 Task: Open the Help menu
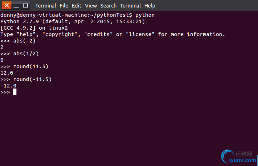click(x=150, y=6)
